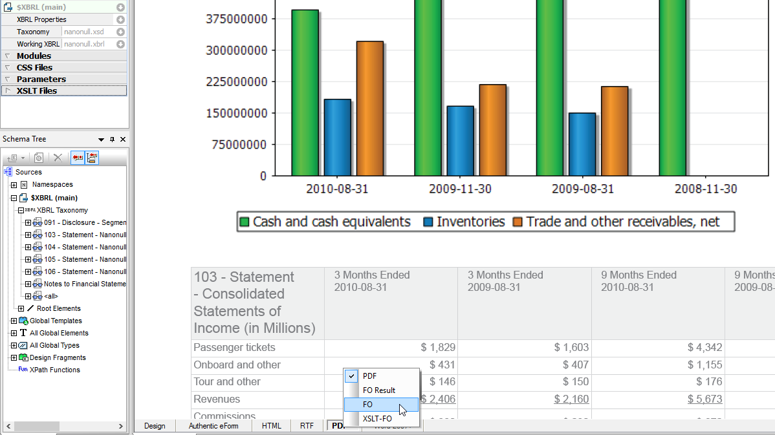This screenshot has height=435, width=775.
Task: Click the Schema Tree horizontal scrollbar left arrow
Action: 8,426
